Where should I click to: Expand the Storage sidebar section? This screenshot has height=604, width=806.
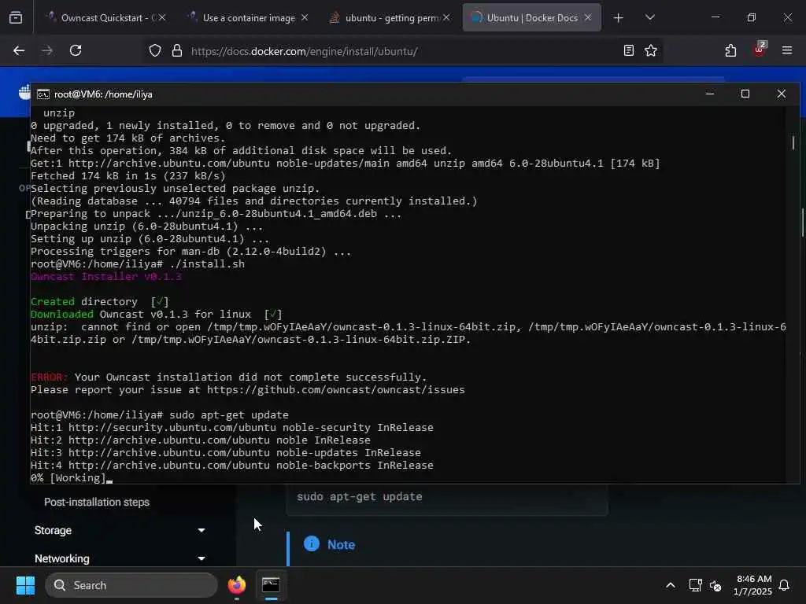120,530
